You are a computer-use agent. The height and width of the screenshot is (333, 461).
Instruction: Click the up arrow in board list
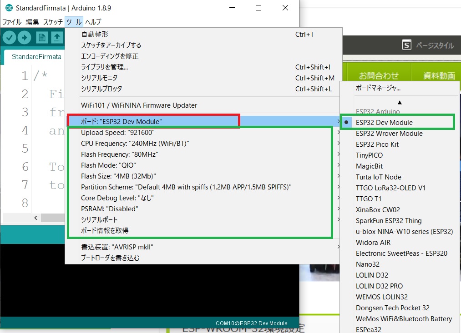click(400, 102)
